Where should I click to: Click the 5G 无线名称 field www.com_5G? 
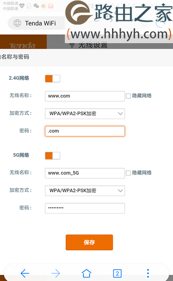click(85, 173)
